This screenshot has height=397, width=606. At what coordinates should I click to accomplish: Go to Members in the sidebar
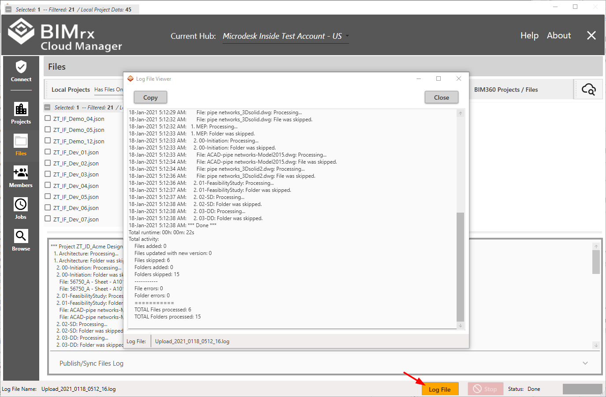pos(21,176)
